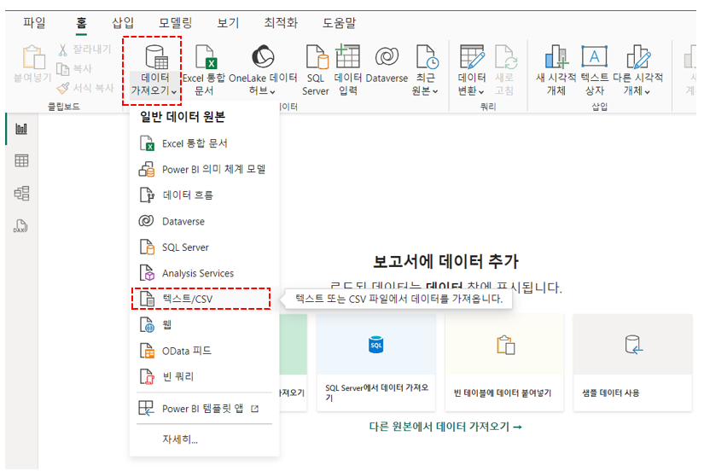Viewport: 704px width, 471px height.
Task: Click the cylinder icon on sample data card
Action: [x=633, y=345]
